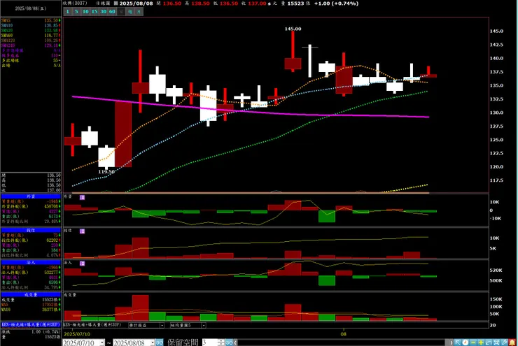Open the 2025/08/08 end date dropdown
The width and height of the screenshot is (518, 346).
153,343
